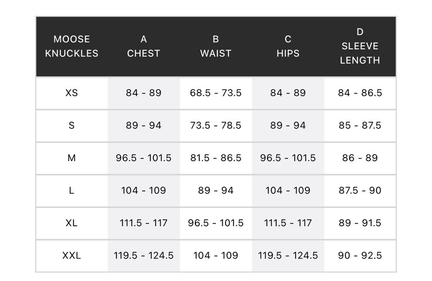Click the XXL sleeve length 90 - 92.5
This screenshot has height=281, width=432.
point(360,255)
